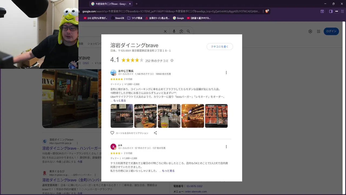Viewport: 346px width, 195px height.
Task: Open the storefront exterior review photo
Action: tap(122, 116)
